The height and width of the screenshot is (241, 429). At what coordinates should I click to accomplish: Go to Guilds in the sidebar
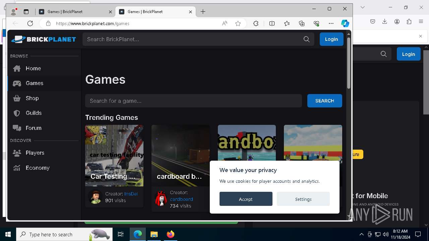coord(44,113)
